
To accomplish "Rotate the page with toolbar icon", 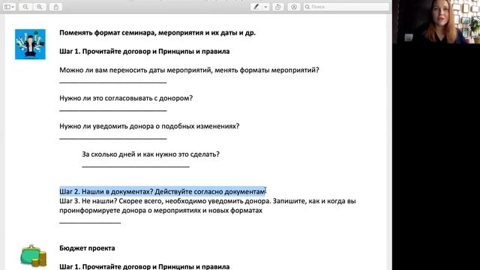I will 278,7.
